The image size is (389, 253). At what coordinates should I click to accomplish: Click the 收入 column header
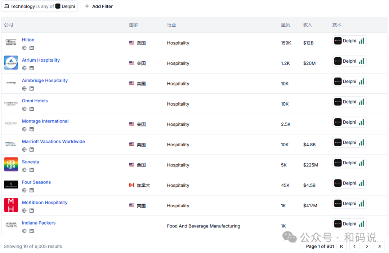tap(308, 25)
